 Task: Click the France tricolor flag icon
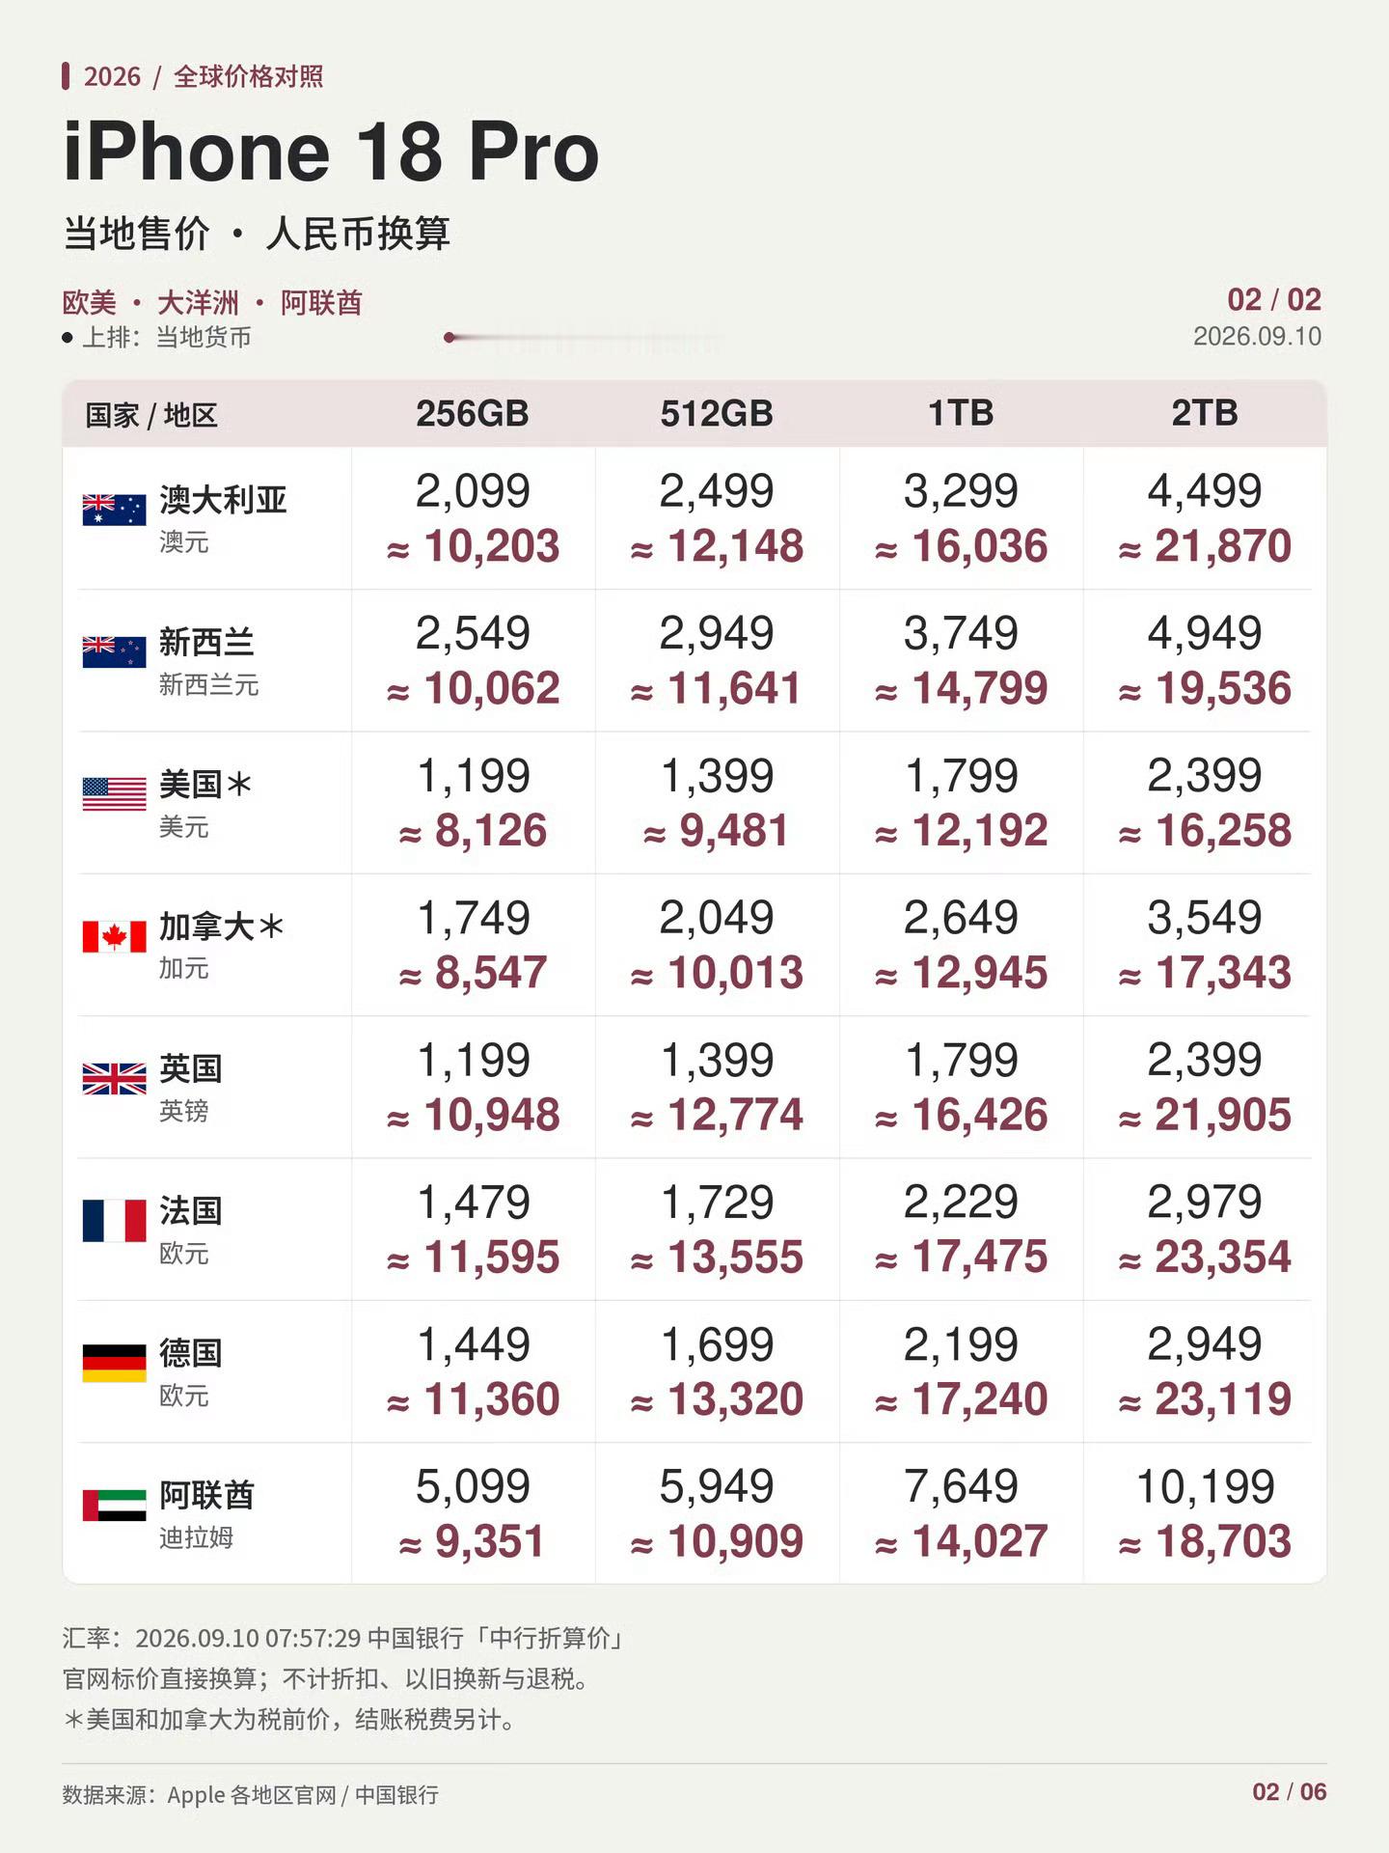(x=114, y=1220)
